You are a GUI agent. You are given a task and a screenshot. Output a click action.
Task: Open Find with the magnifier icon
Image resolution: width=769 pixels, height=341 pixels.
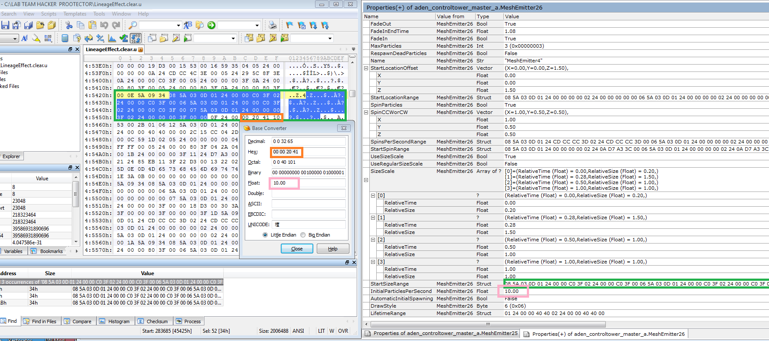coord(132,25)
